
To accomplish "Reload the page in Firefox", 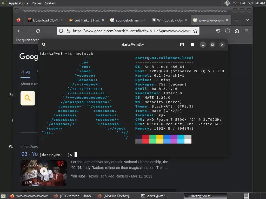I will coord(38,31).
